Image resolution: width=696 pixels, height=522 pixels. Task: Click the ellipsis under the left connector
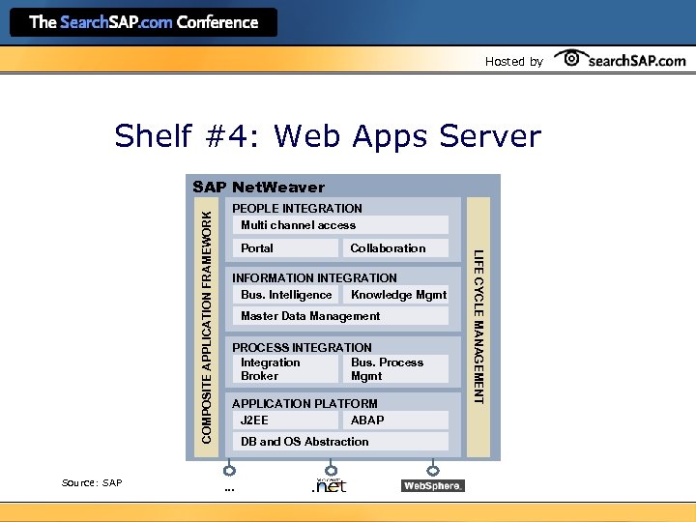pos(229,489)
